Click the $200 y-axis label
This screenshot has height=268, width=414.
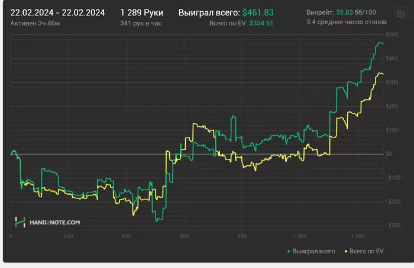392,106
